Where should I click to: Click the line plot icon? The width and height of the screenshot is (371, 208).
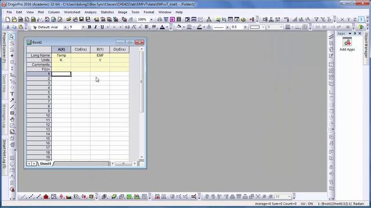click(x=23, y=196)
